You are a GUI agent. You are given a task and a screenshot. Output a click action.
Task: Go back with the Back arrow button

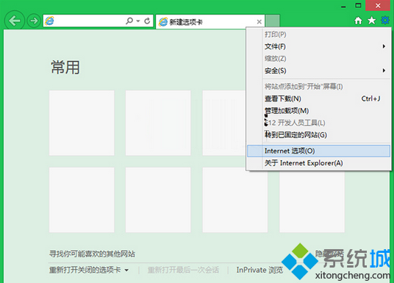click(x=14, y=21)
